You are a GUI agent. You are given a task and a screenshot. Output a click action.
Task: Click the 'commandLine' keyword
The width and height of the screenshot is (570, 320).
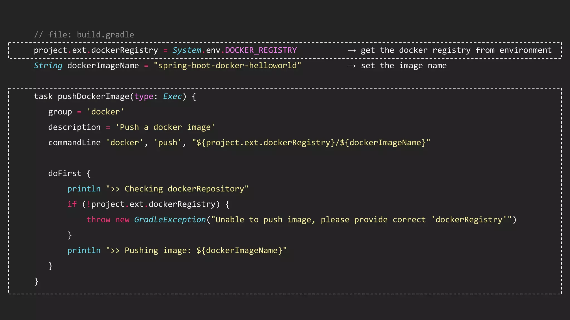74,142
